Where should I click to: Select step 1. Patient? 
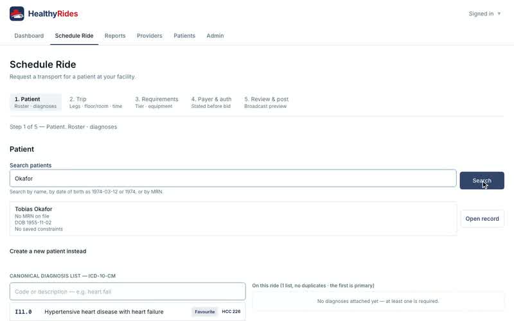tap(35, 102)
